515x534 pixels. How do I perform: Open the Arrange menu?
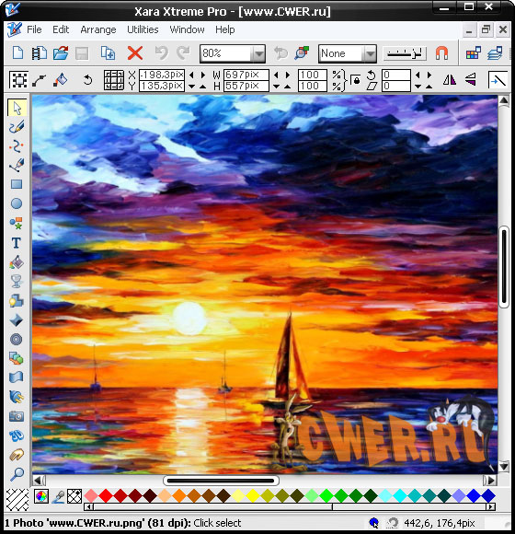(98, 29)
